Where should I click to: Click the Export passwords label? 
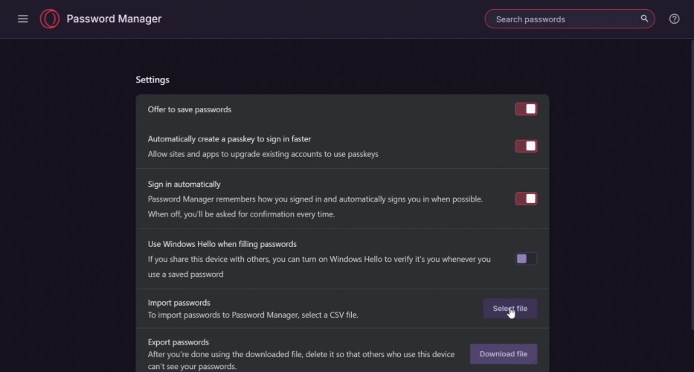[179, 342]
